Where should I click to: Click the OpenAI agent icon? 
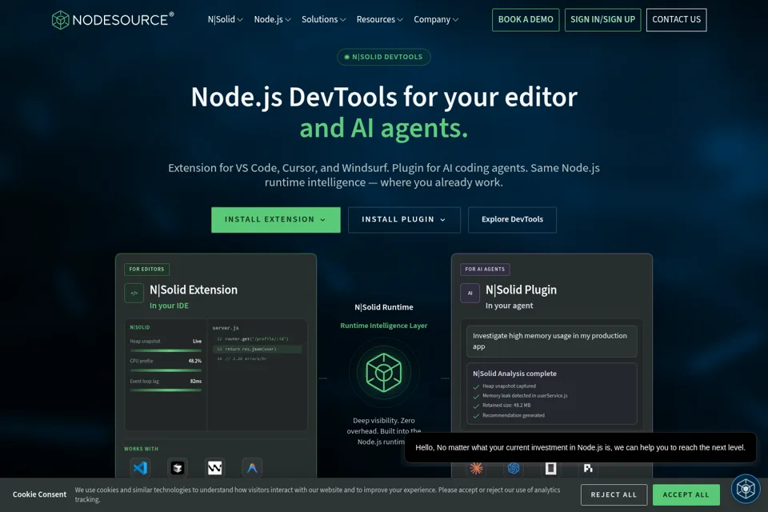click(x=514, y=468)
